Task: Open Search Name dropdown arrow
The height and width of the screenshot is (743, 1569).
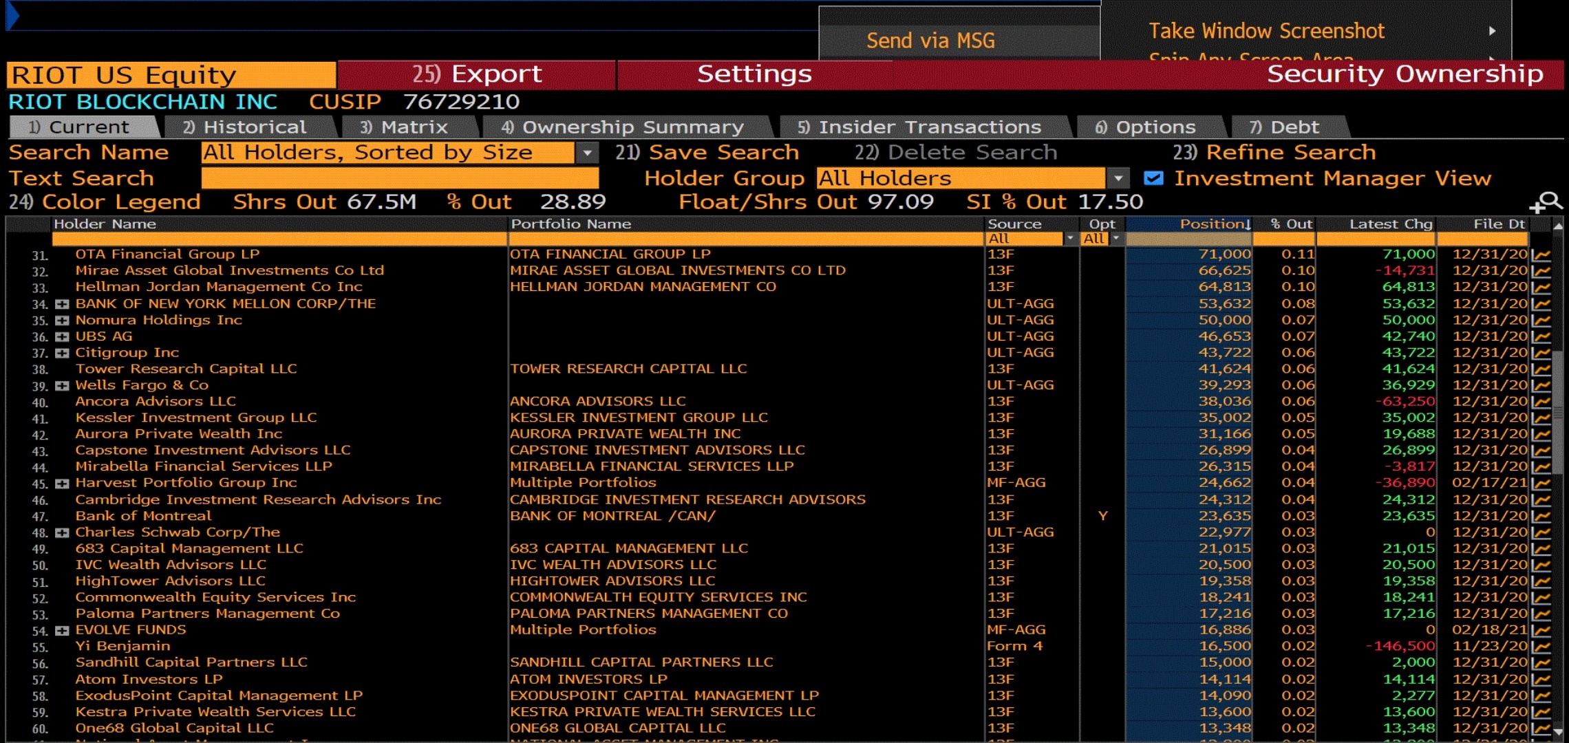Action: (x=587, y=153)
